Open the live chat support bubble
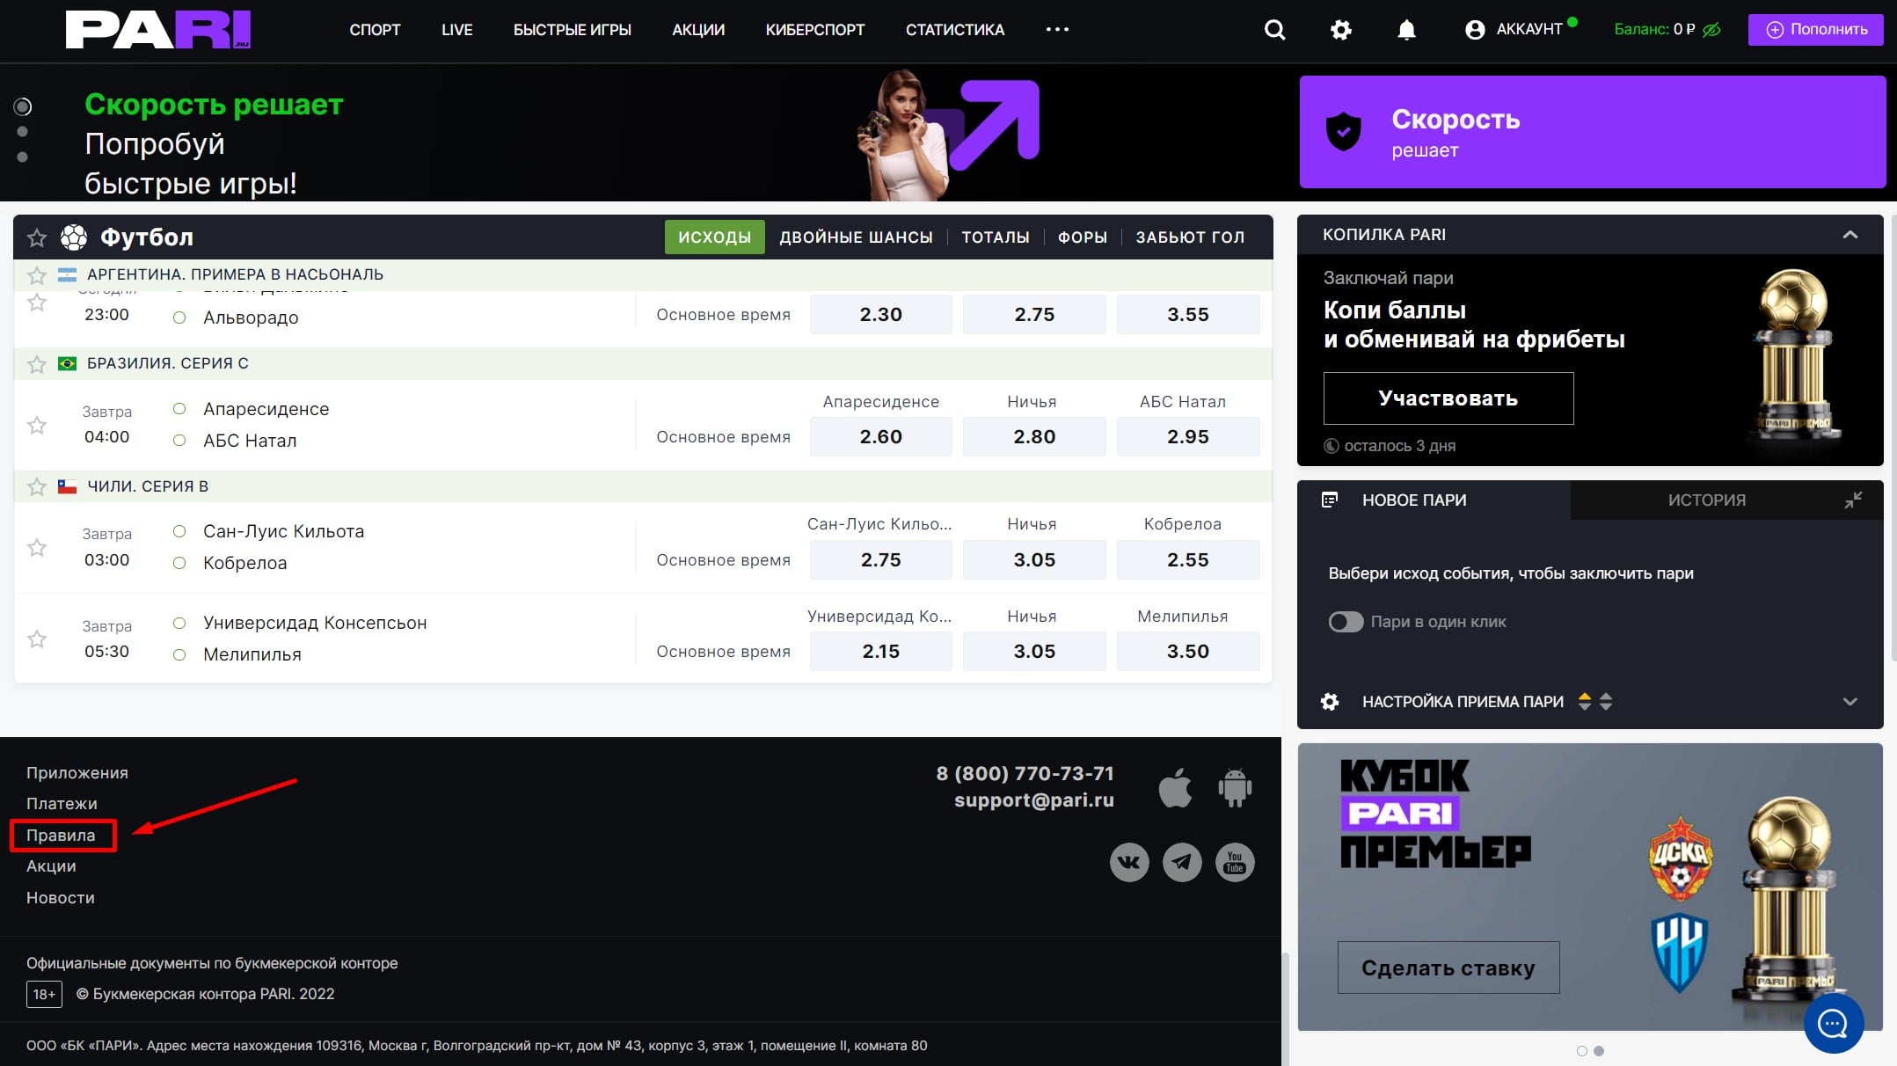1897x1066 pixels. [x=1834, y=1023]
